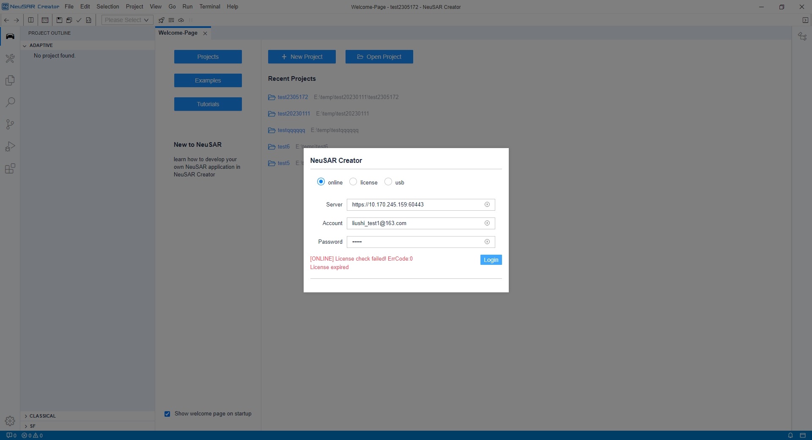The image size is (812, 440).
Task: Open the Please Select dropdown
Action: [x=126, y=20]
